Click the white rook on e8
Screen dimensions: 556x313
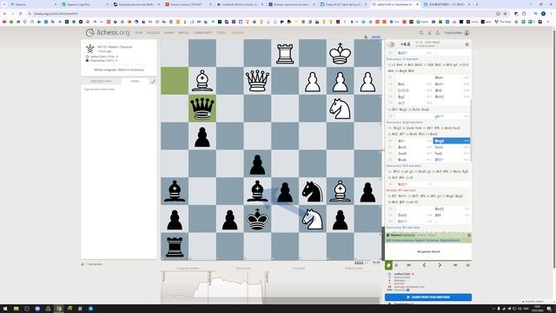click(x=285, y=53)
